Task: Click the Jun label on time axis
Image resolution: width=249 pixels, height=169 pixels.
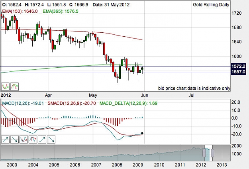Action: (x=145, y=95)
